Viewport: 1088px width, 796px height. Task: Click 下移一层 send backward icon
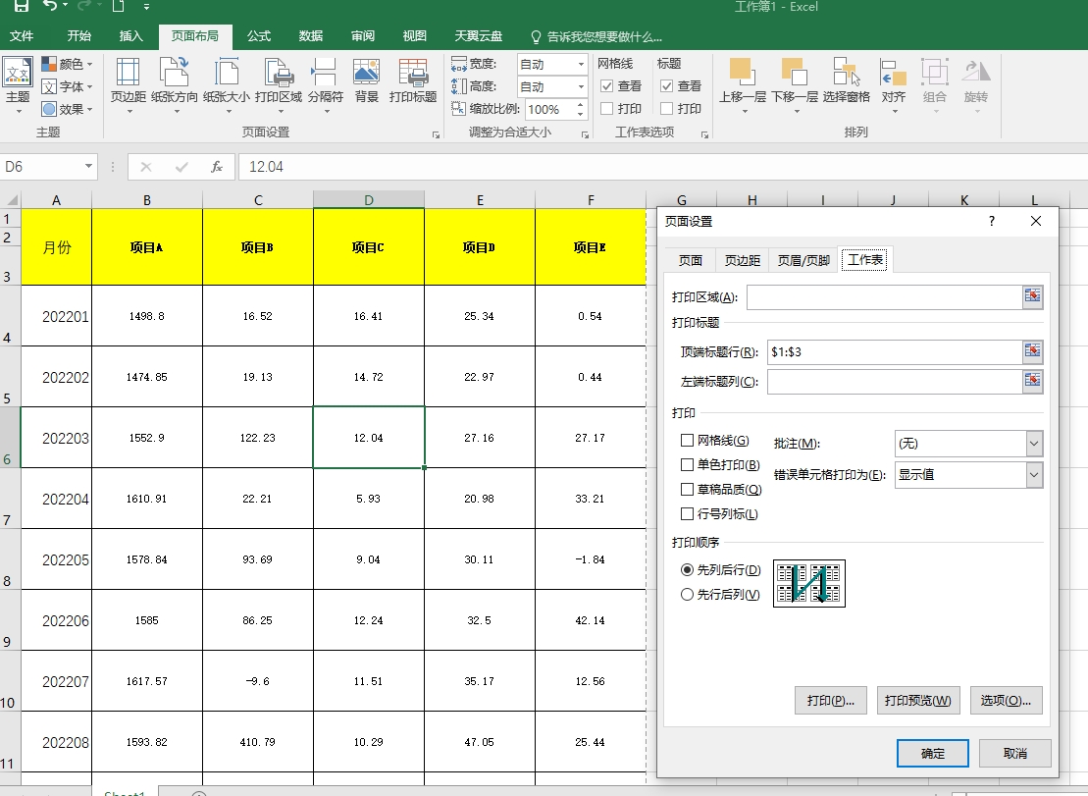click(x=795, y=72)
